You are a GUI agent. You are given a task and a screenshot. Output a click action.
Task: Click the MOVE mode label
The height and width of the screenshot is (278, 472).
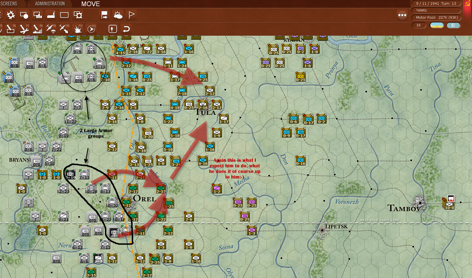[x=90, y=4]
